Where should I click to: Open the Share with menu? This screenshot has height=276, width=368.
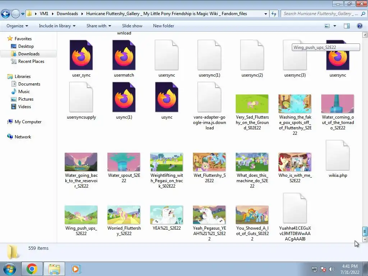(98, 26)
